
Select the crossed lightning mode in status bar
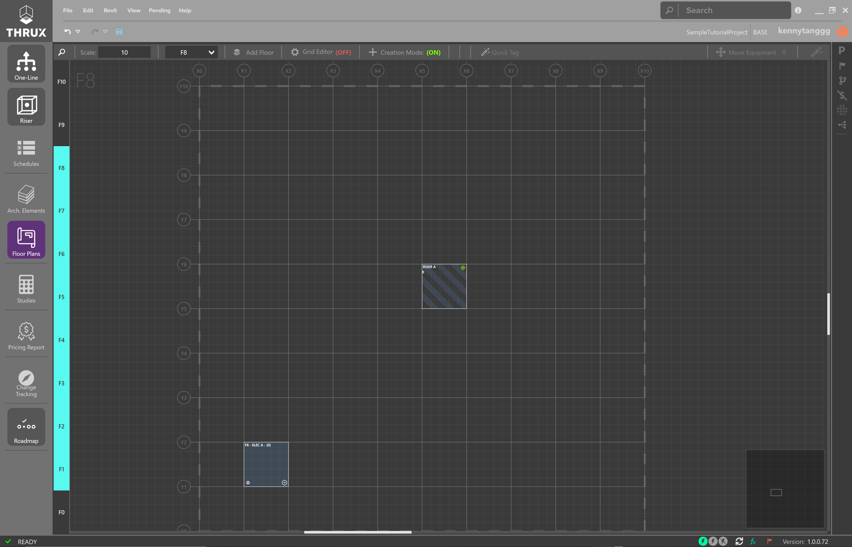tap(723, 541)
